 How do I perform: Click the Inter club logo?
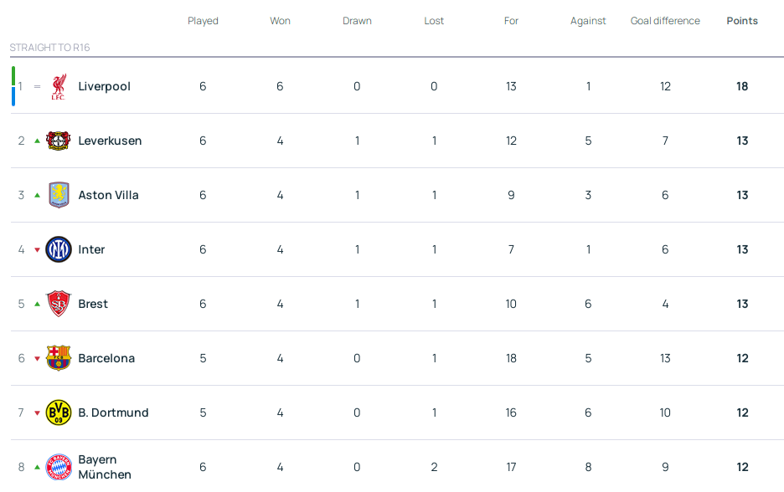58,249
